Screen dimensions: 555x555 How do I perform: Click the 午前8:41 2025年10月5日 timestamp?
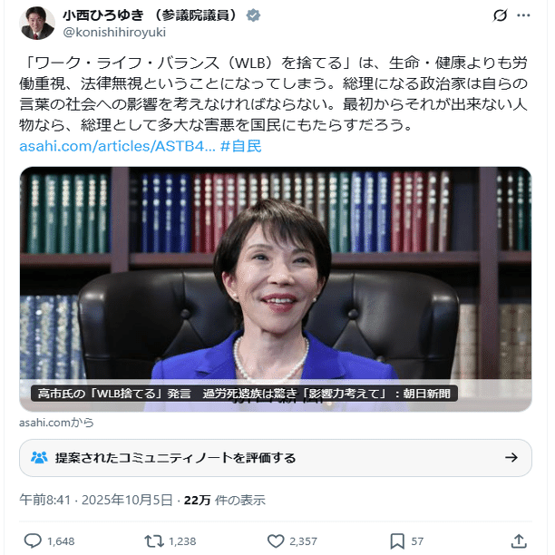[x=96, y=500]
